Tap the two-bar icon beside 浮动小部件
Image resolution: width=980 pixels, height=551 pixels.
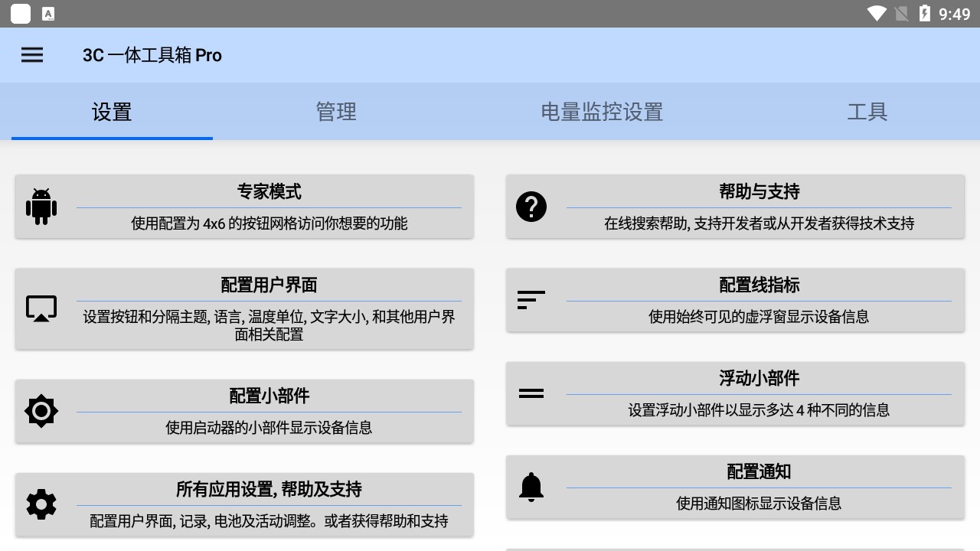pyautogui.click(x=531, y=393)
